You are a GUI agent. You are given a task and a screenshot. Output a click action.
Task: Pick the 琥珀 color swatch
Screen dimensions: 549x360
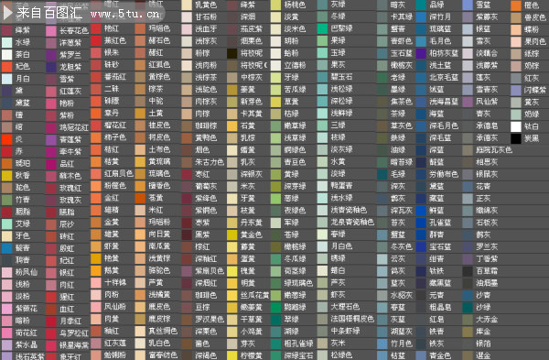[x=6, y=163]
